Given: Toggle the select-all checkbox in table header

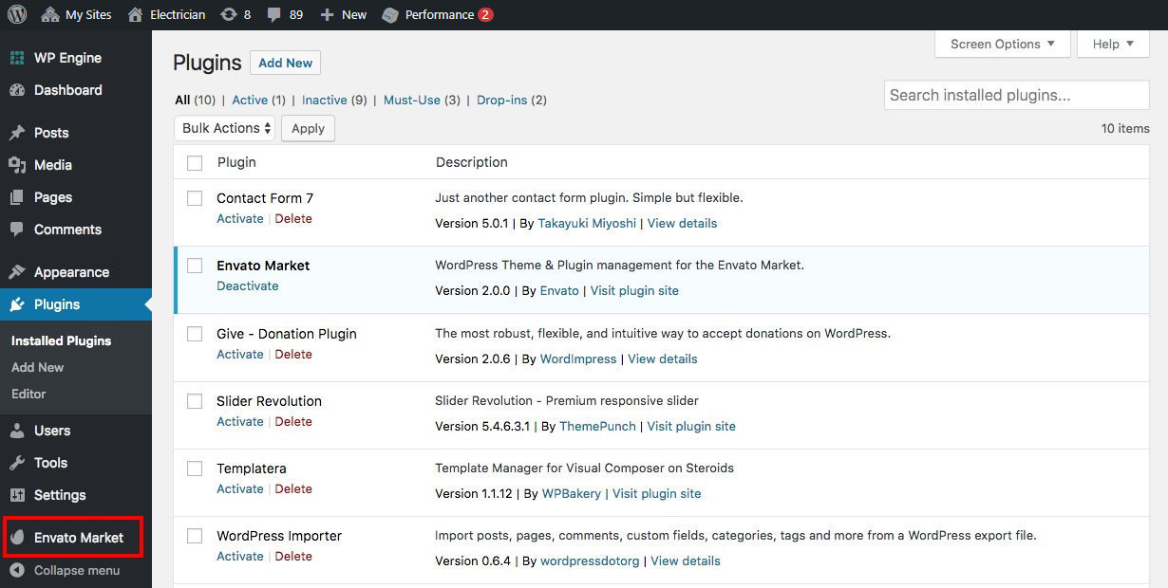Looking at the screenshot, I should [x=195, y=163].
